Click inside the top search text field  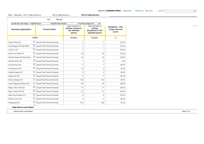pyautogui.click(x=179, y=11)
